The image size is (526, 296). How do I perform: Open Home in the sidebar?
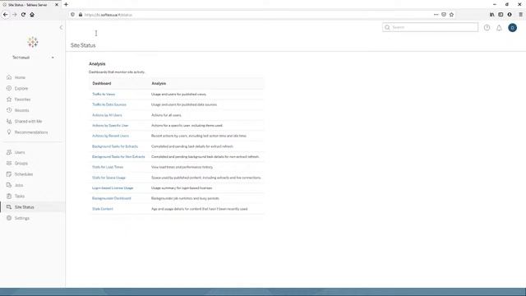(20, 77)
